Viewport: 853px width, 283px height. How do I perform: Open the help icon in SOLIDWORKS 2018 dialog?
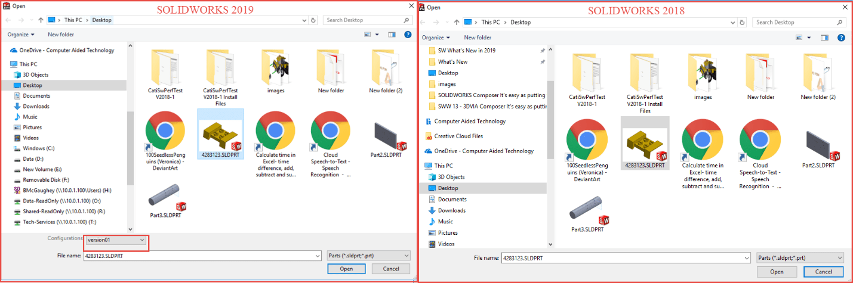click(x=840, y=38)
